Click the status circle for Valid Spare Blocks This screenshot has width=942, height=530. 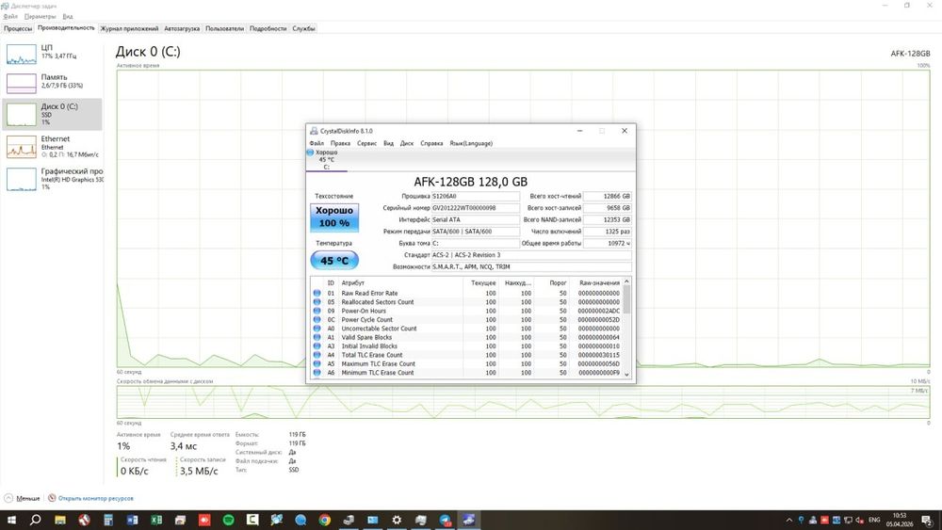click(x=317, y=337)
